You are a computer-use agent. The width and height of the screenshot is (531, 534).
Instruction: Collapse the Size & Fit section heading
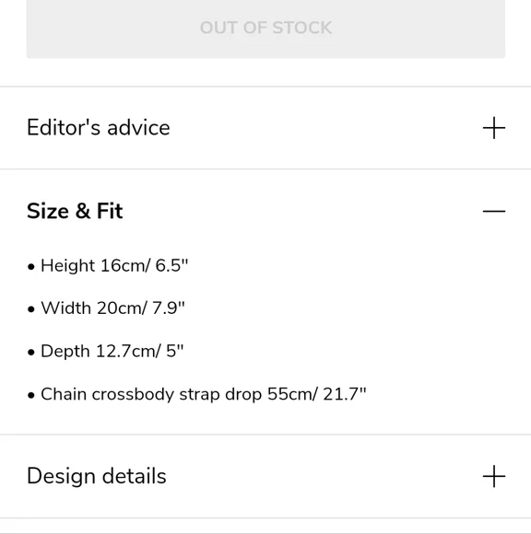[x=75, y=211]
